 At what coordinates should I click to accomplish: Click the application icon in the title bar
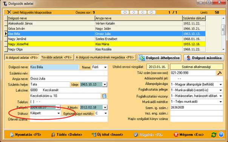pyautogui.click(x=5, y=3)
